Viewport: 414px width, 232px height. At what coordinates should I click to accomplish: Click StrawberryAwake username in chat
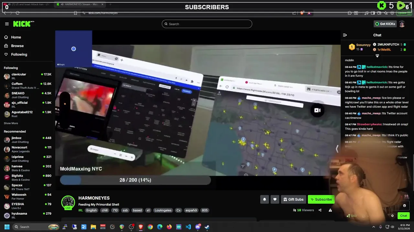tap(369, 124)
